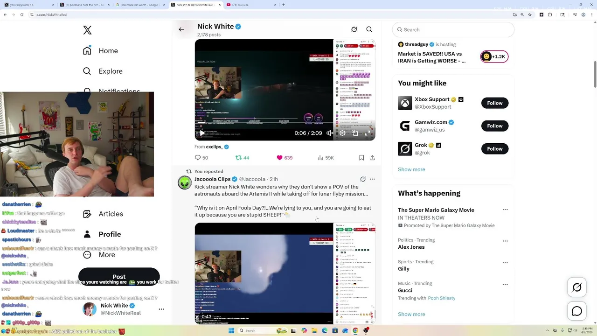Open the Explore page

coord(103,71)
